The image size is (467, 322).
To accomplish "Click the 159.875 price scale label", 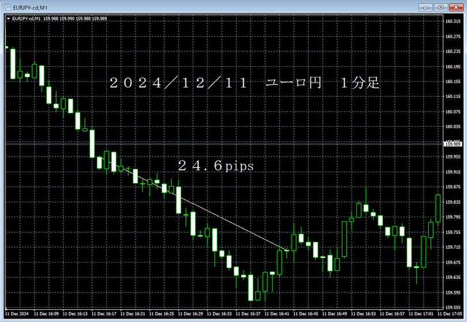I will [453, 187].
